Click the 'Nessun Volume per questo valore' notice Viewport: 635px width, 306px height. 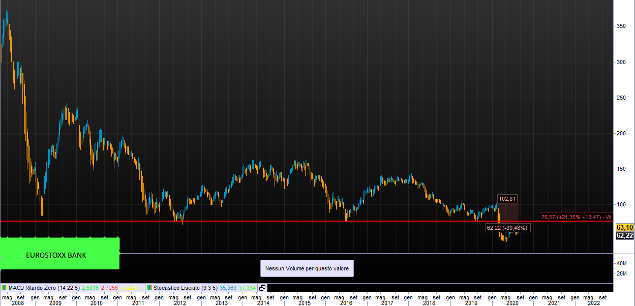point(307,268)
